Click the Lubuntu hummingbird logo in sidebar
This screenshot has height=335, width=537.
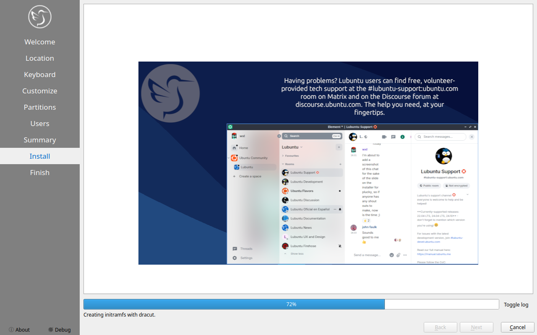40,17
